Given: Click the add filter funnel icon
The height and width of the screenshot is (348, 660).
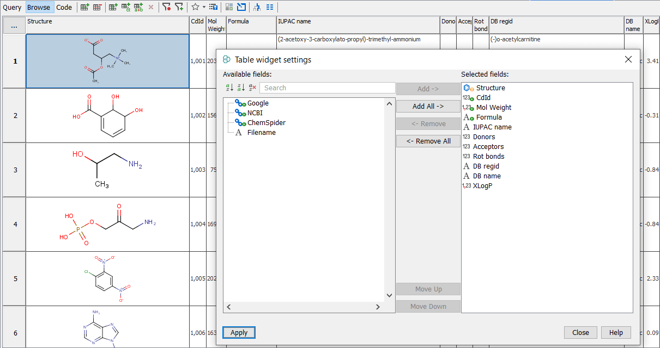Looking at the screenshot, I should point(179,7).
